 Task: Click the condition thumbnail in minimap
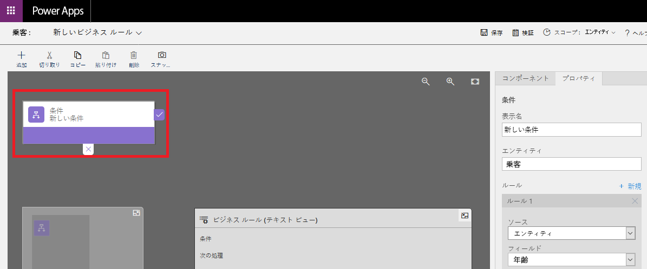42,228
